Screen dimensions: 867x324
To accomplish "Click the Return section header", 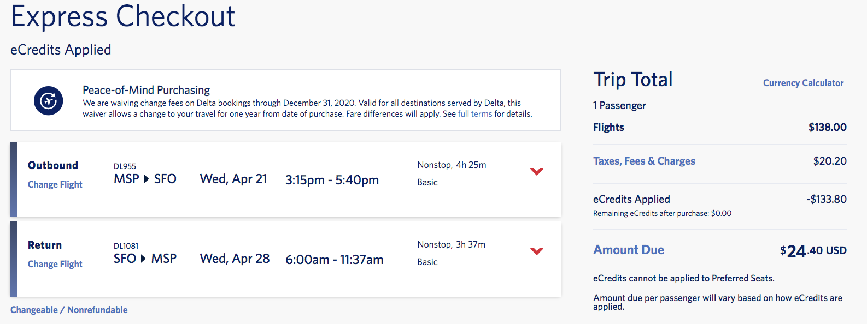I will [x=44, y=245].
